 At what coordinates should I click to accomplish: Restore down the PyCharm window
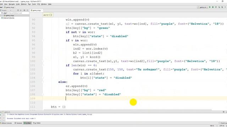pyautogui.click(x=222, y=1)
